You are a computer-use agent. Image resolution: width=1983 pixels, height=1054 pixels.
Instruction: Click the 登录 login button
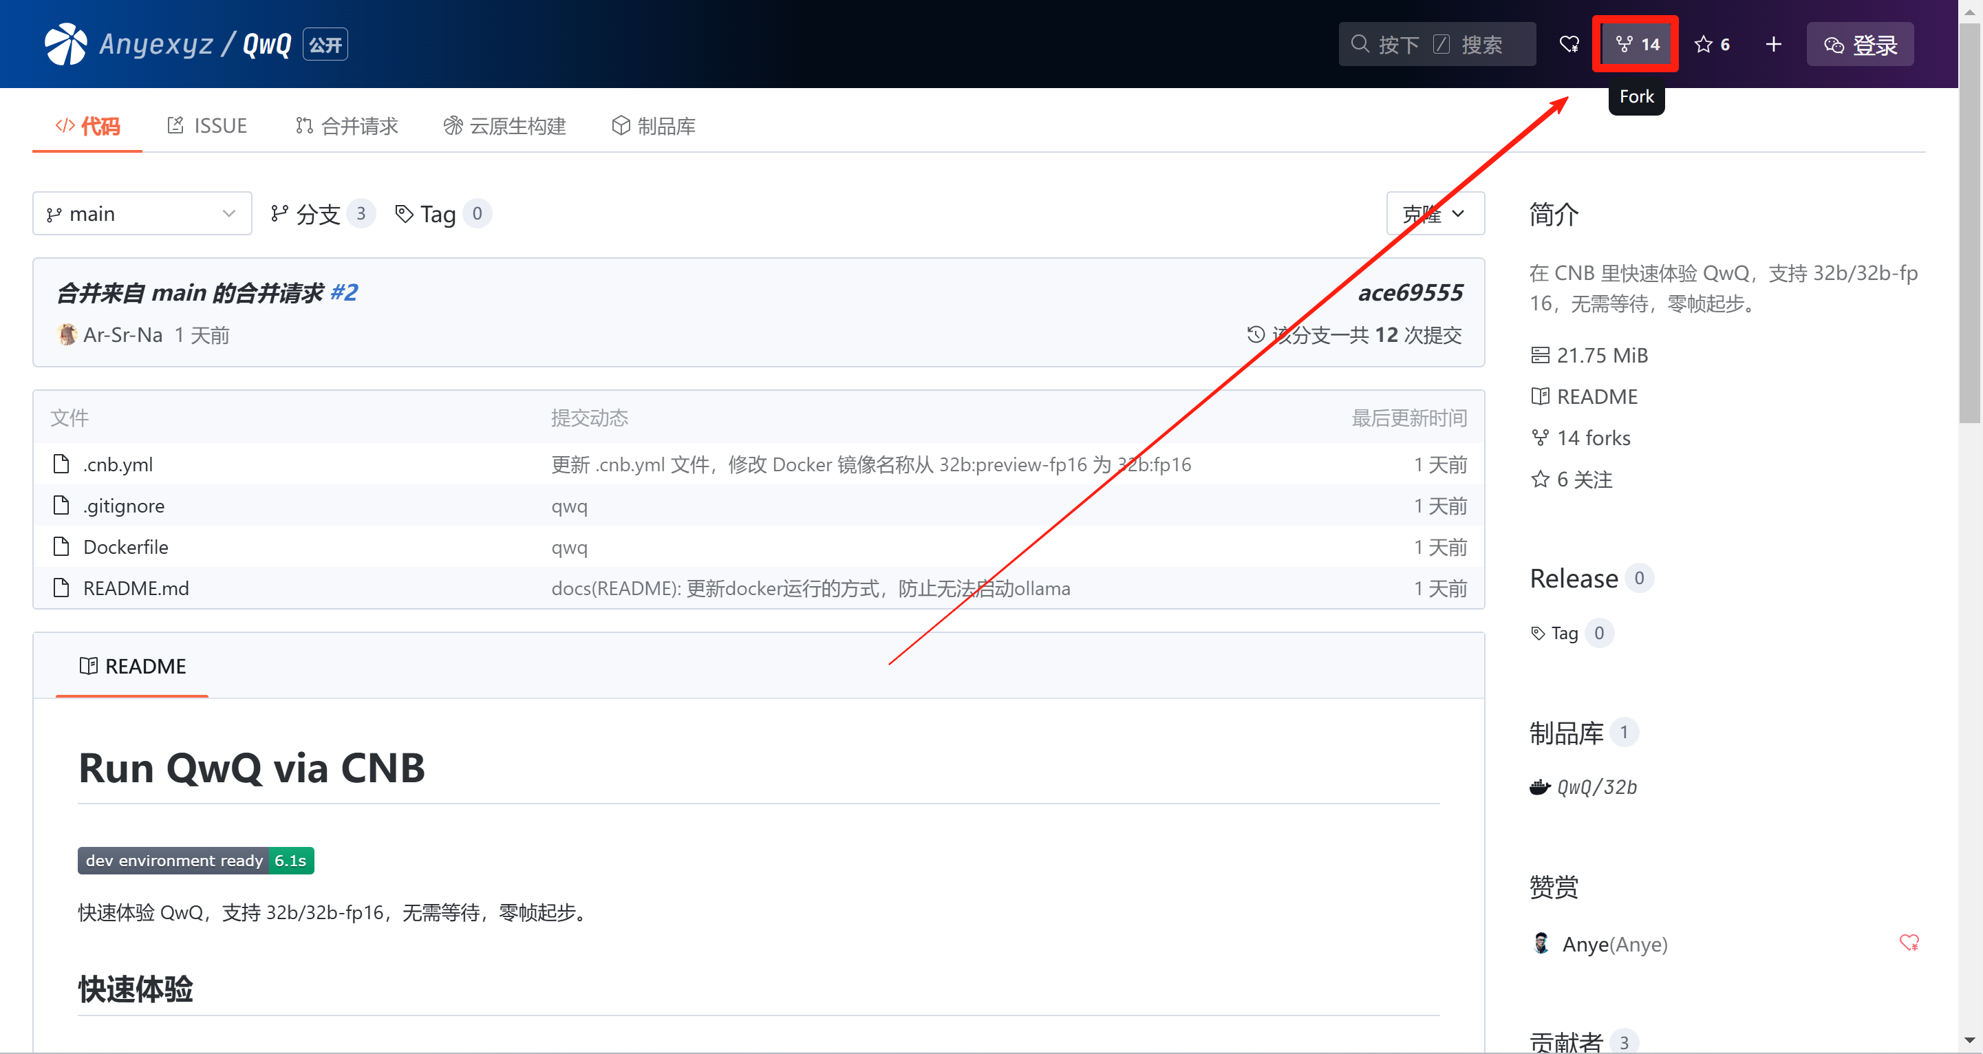[x=1859, y=44]
